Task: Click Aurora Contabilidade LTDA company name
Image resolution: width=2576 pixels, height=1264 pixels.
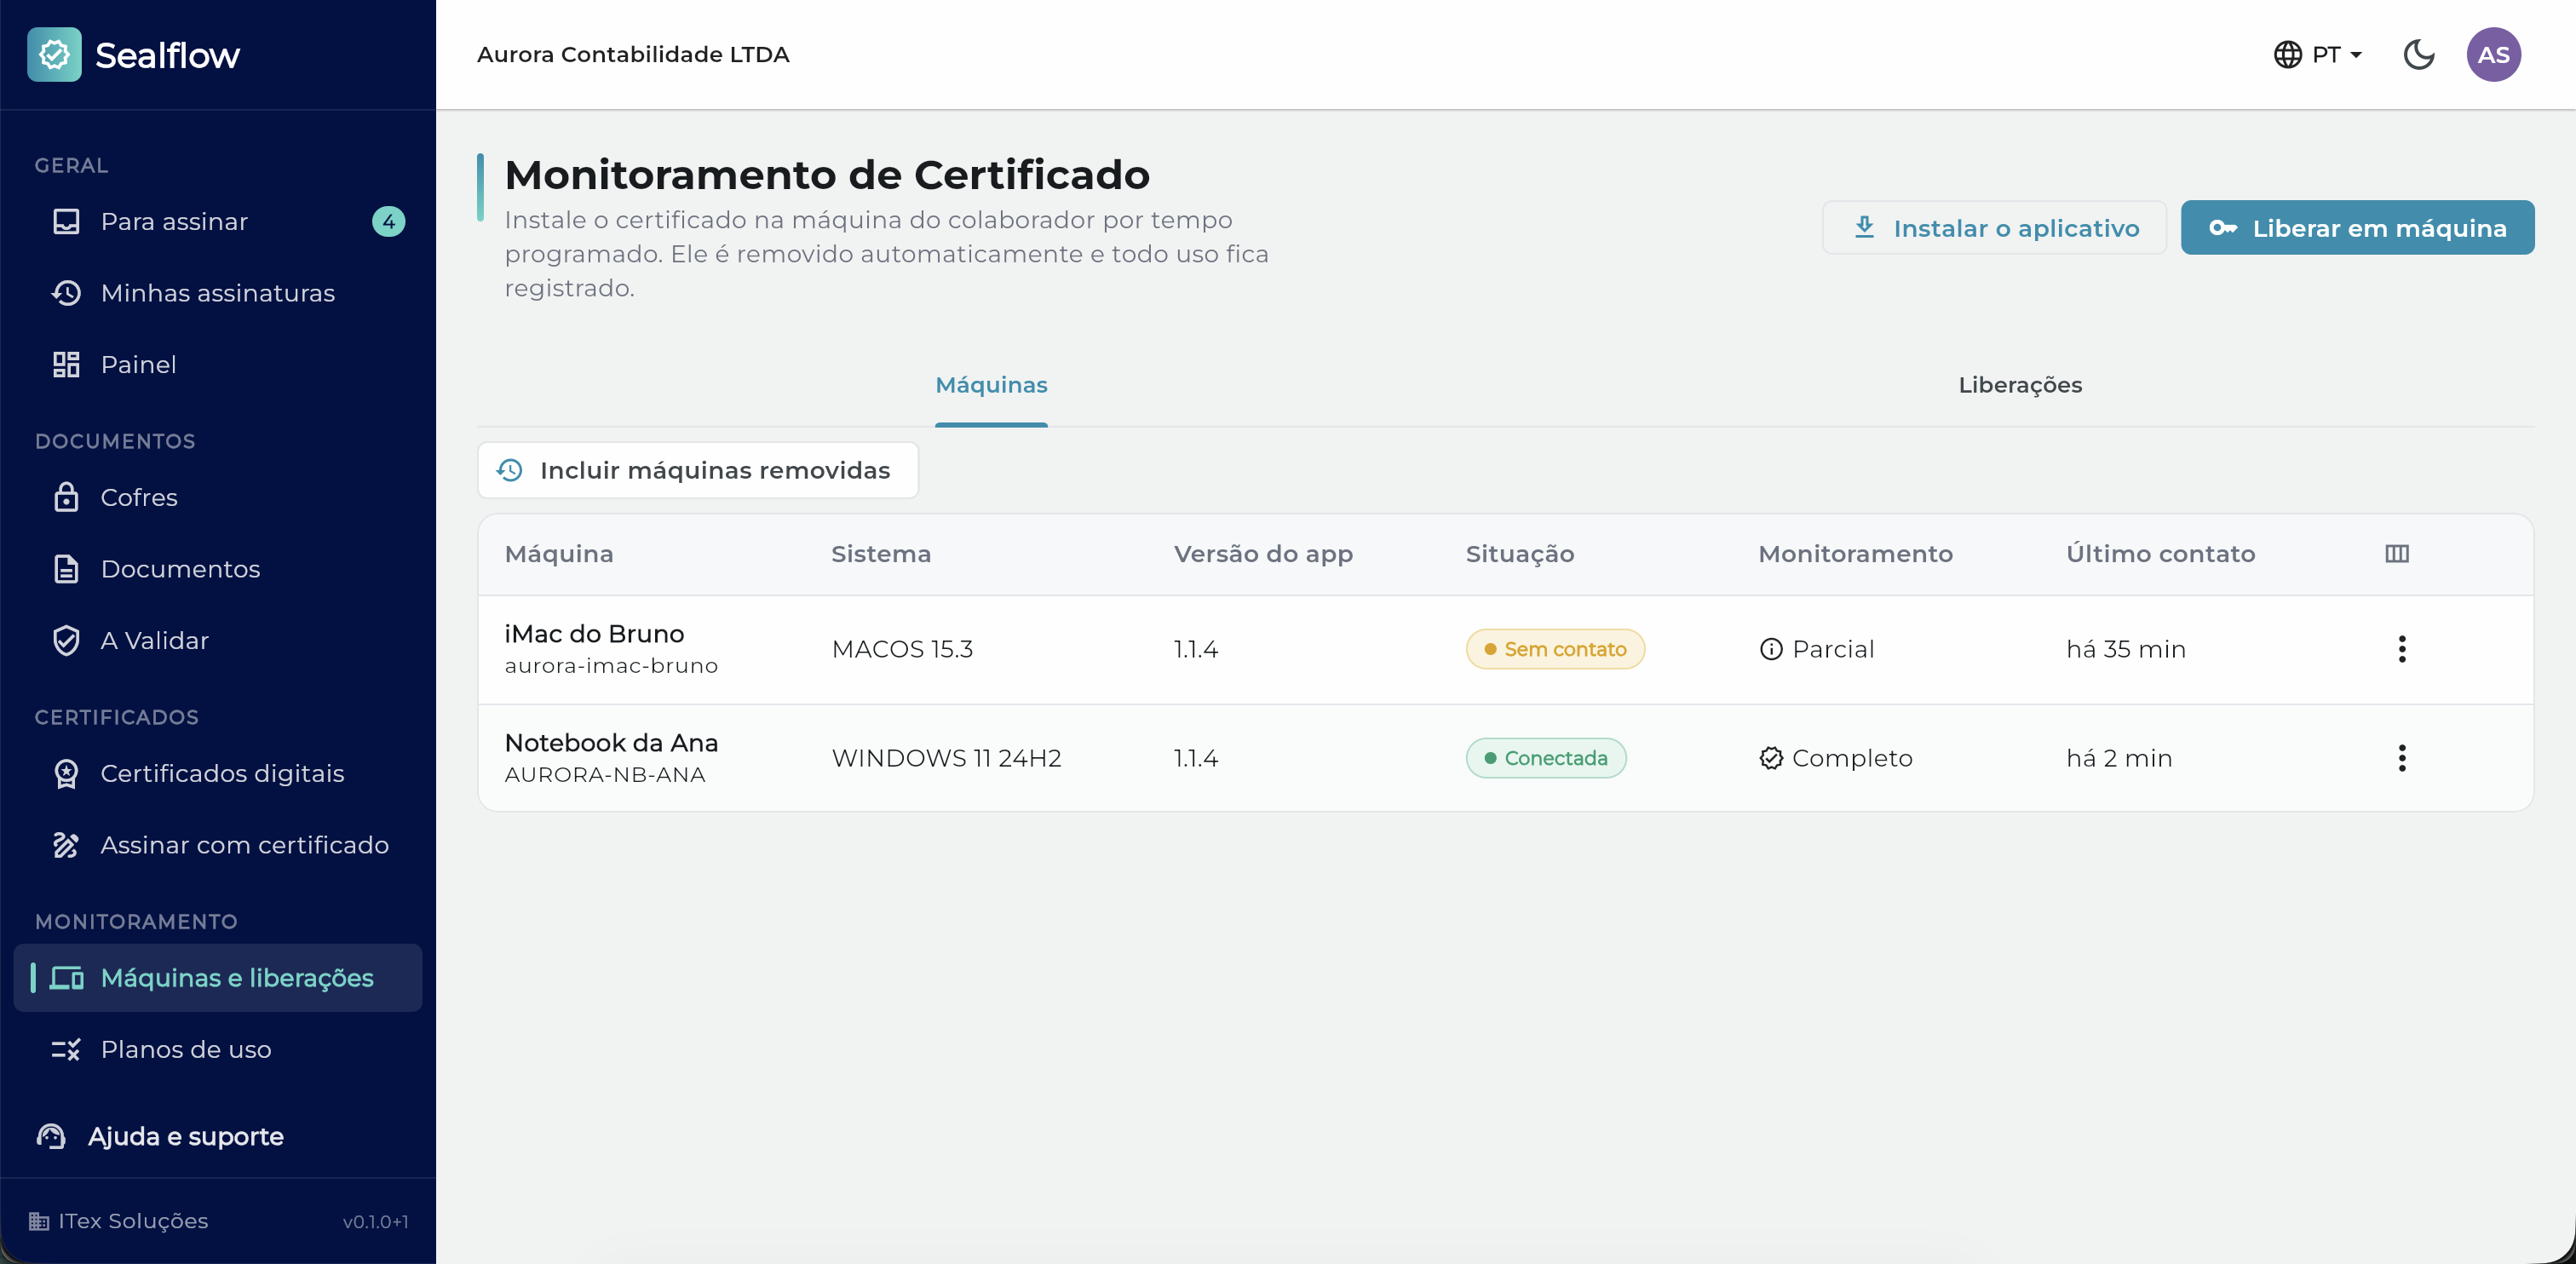Action: click(633, 54)
